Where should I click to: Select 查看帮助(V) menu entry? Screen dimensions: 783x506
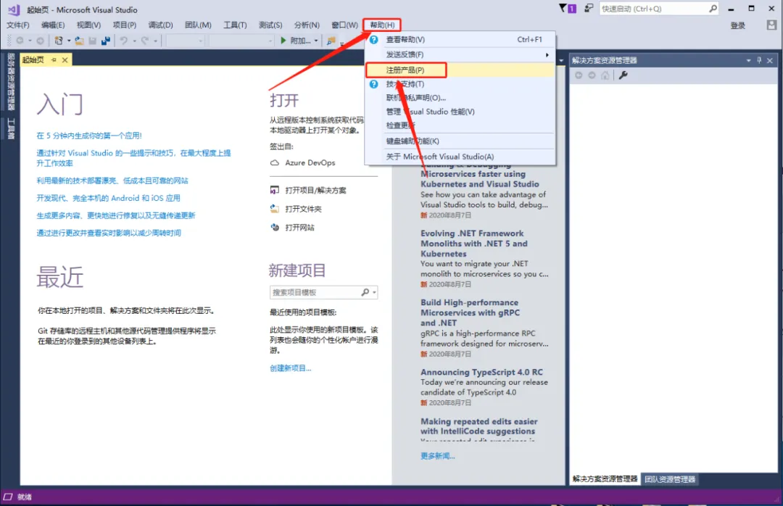coord(460,39)
